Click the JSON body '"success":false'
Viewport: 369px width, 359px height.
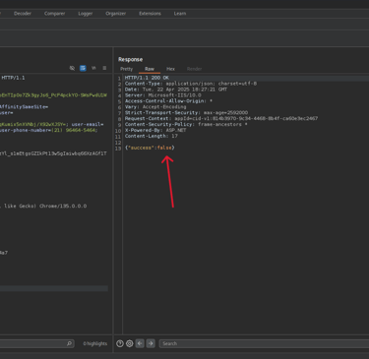150,148
